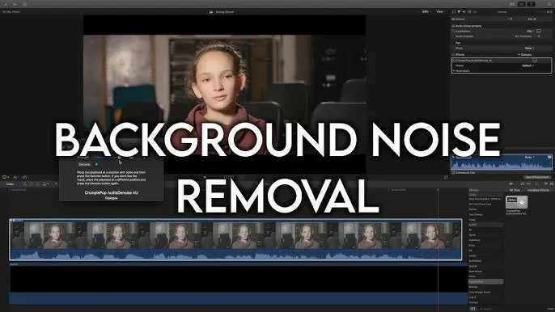Open the audio inspector tab icon
The width and height of the screenshot is (555, 312).
(464, 11)
